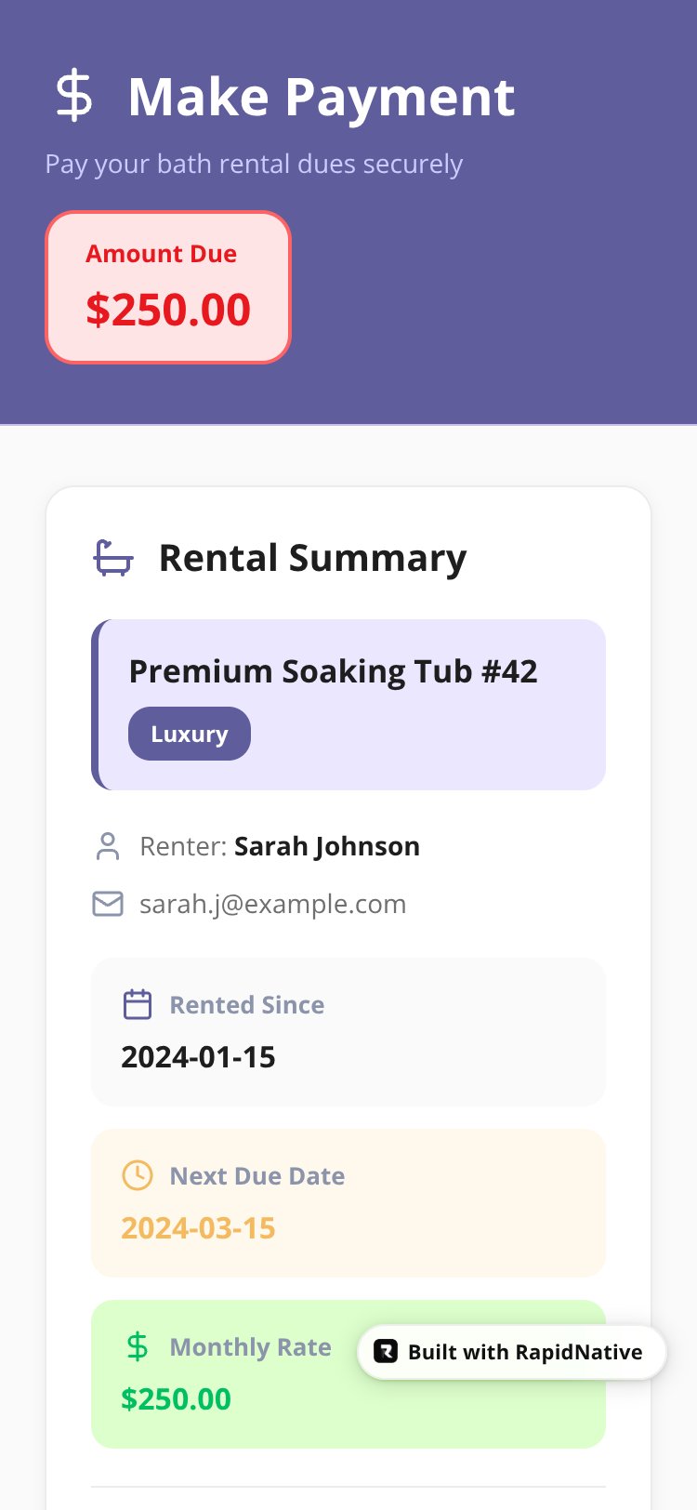Tap the Amount Due $250.00 card

(168, 287)
